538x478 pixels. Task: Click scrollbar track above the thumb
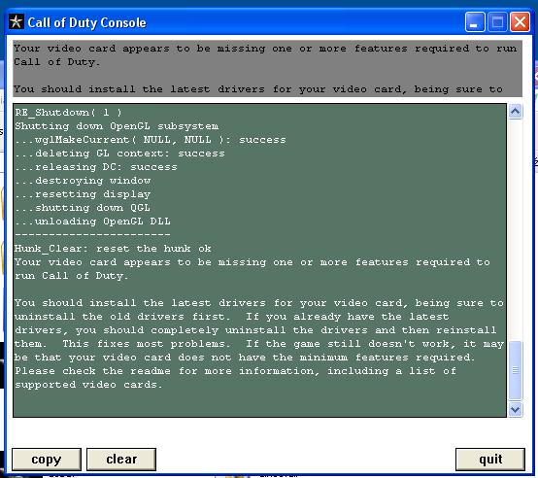[x=515, y=229]
